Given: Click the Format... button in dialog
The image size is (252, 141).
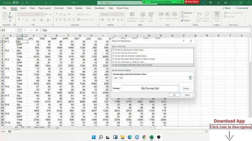Looking at the screenshot, I should click(x=186, y=88).
